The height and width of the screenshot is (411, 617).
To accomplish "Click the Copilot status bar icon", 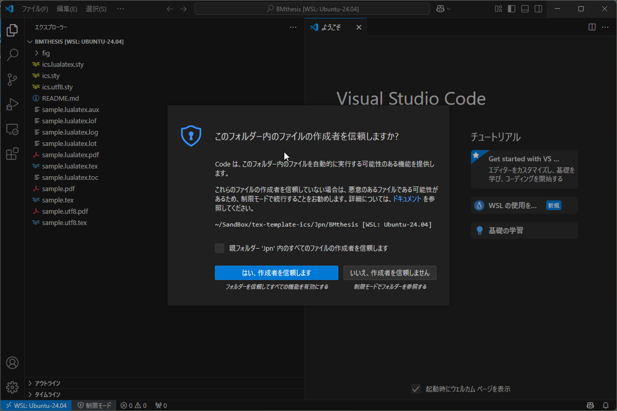I will click(591, 406).
